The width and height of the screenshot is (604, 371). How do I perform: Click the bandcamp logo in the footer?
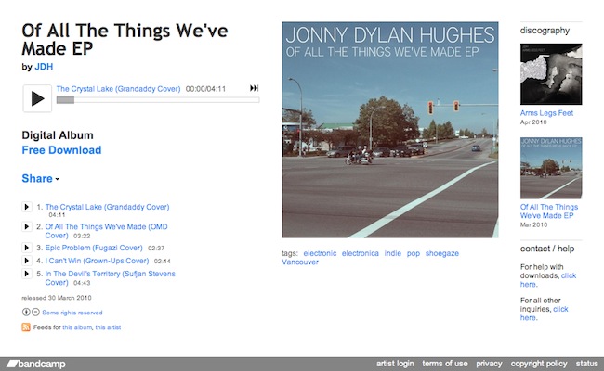(36, 364)
